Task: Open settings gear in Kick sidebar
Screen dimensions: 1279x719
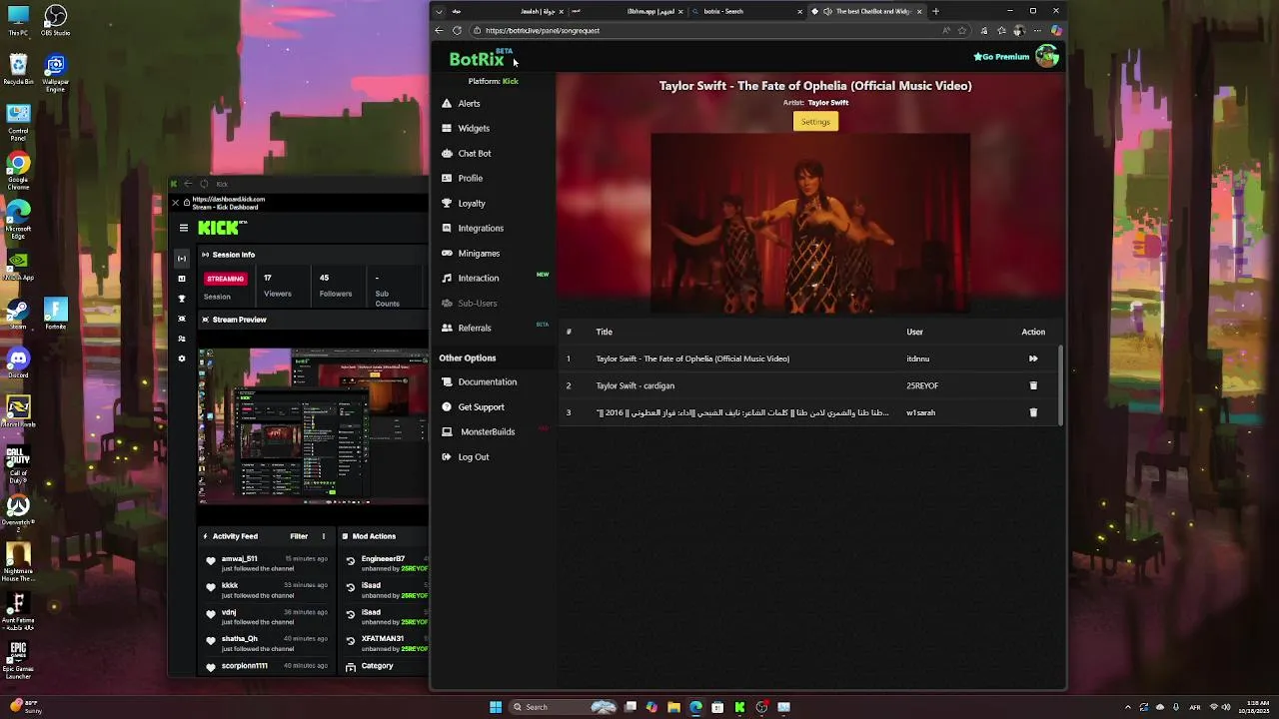Action: (182, 359)
